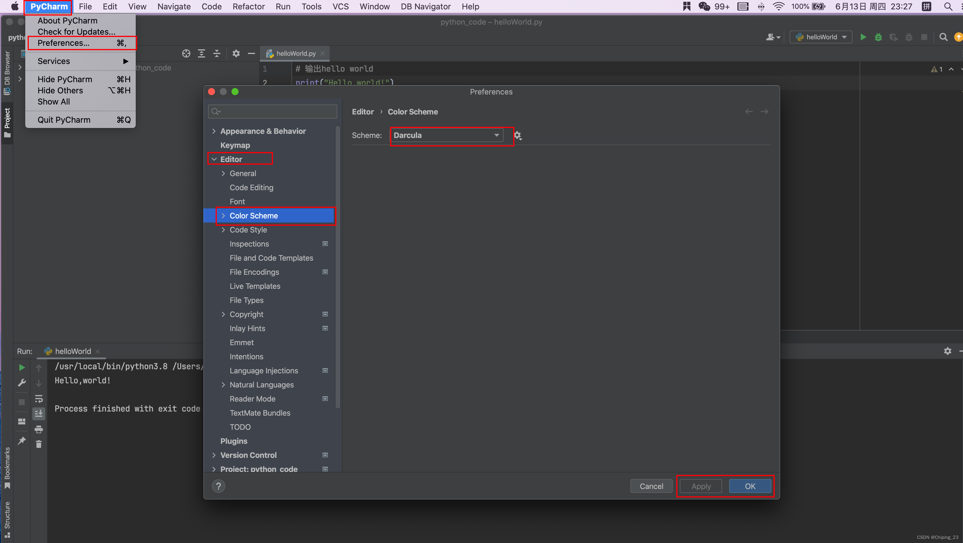The height and width of the screenshot is (543, 963).
Task: Expand the Color Scheme node
Action: [223, 215]
